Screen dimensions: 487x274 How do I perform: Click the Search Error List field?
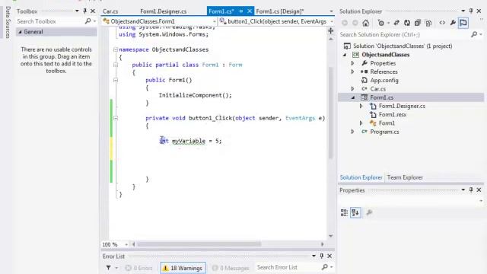pos(288,267)
